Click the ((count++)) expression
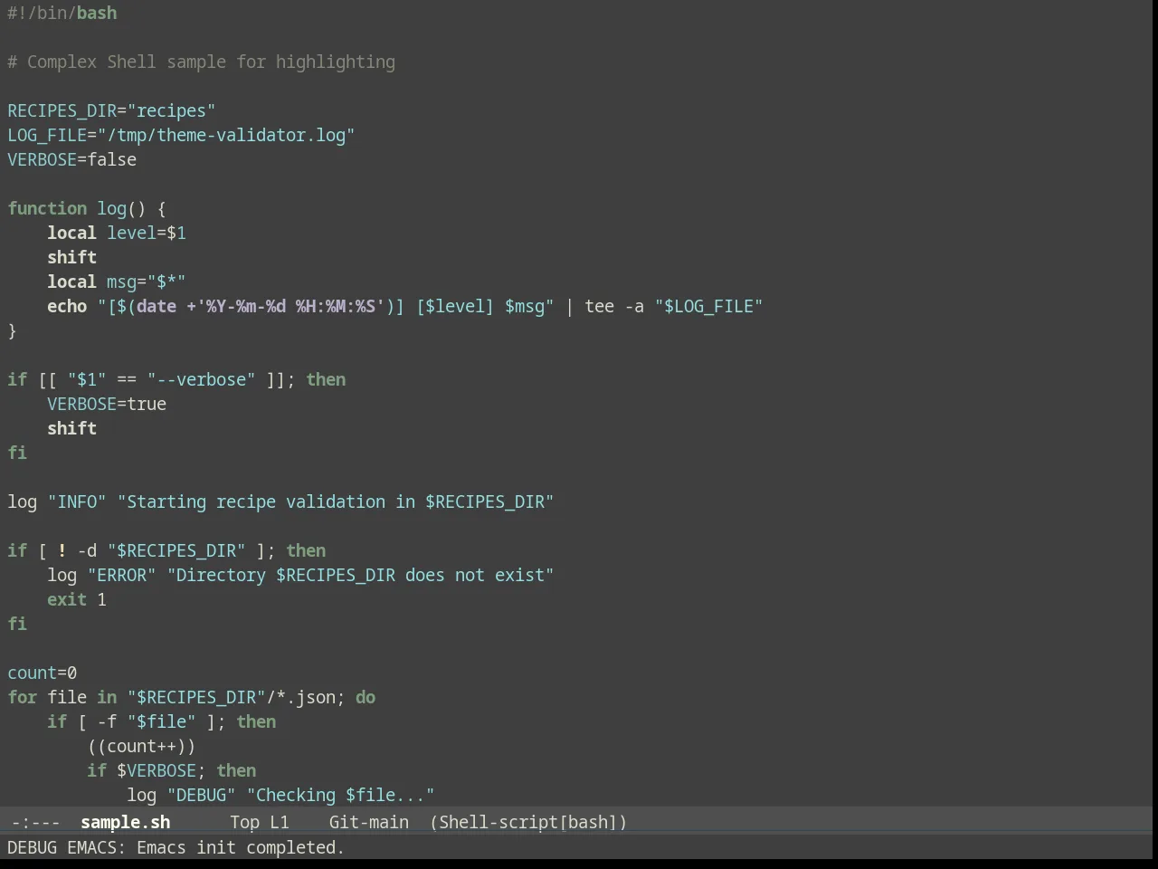 pos(142,746)
